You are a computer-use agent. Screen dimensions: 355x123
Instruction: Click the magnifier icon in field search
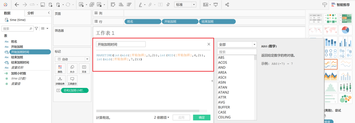click(31, 29)
